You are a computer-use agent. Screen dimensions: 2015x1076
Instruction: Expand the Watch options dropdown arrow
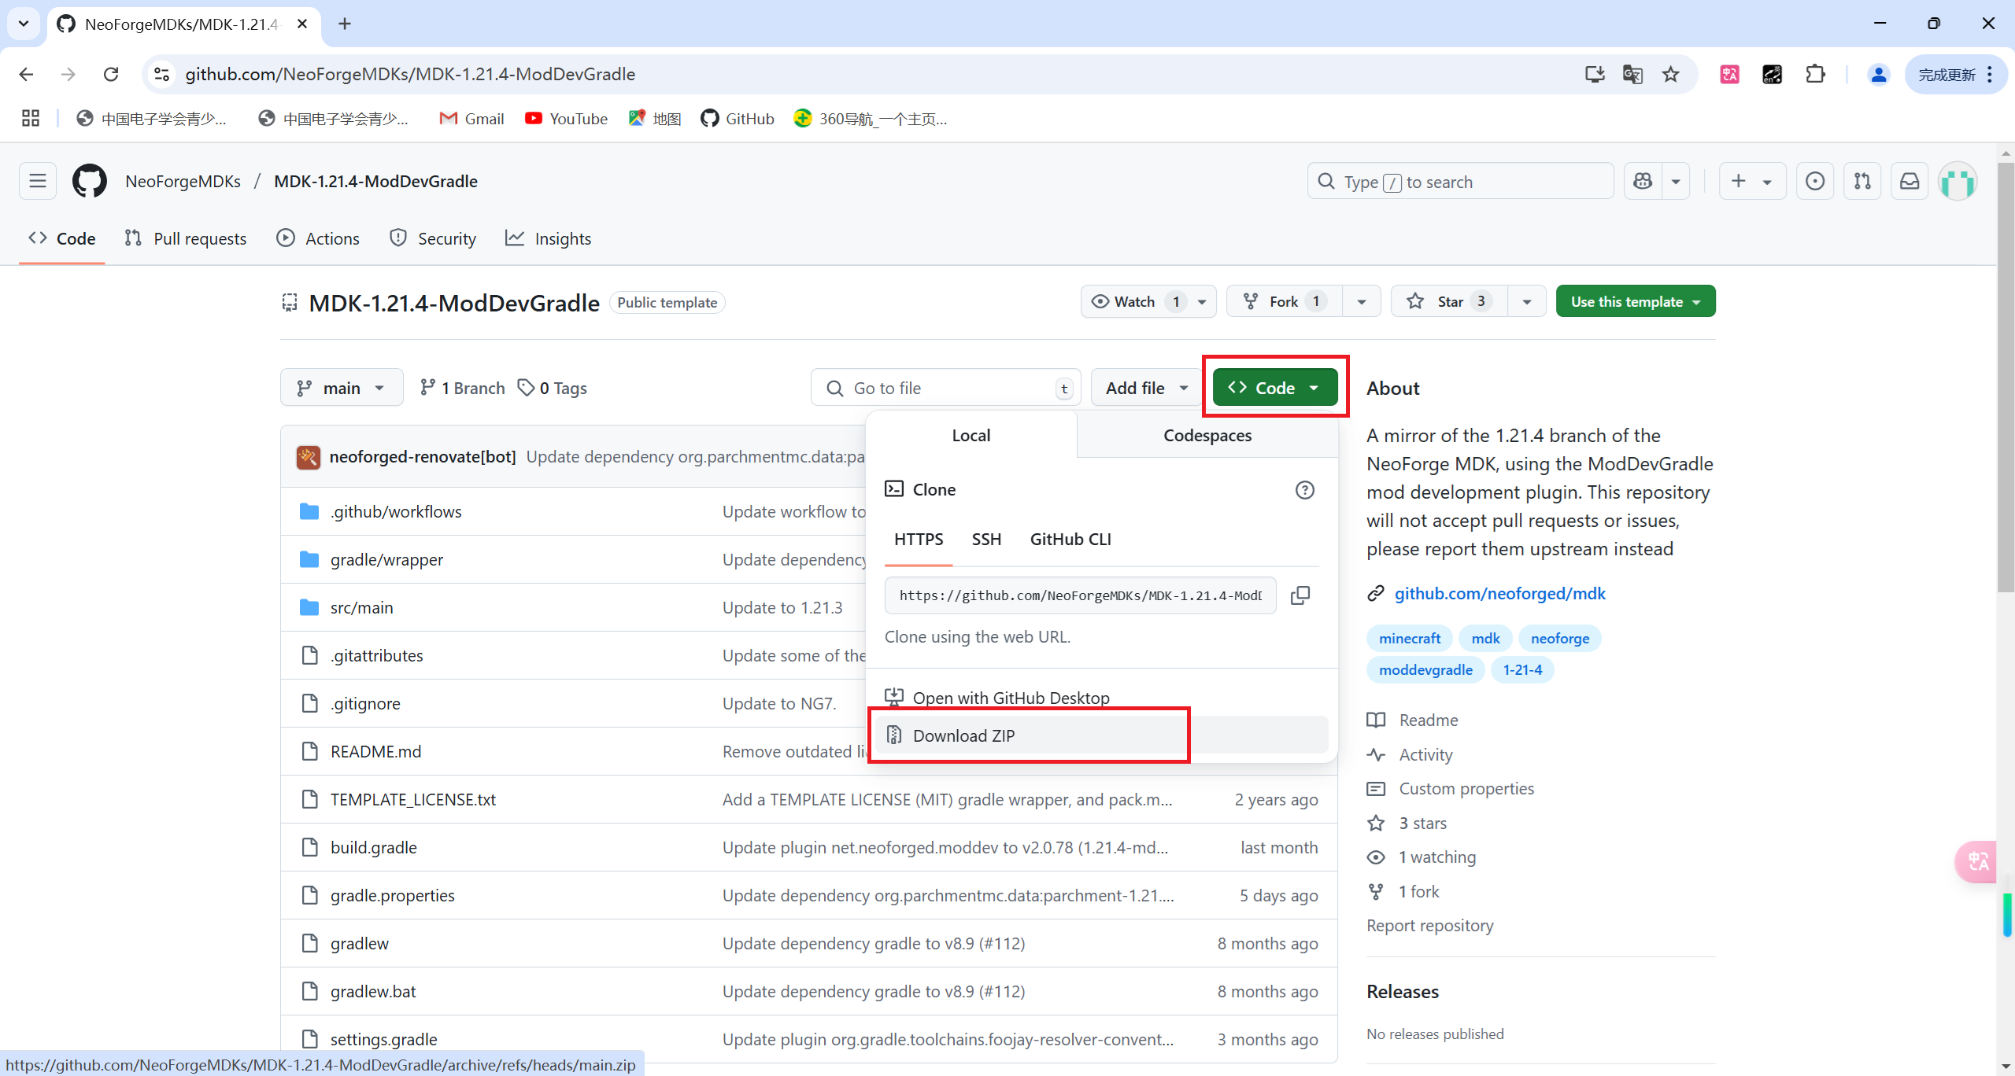[x=1202, y=301]
